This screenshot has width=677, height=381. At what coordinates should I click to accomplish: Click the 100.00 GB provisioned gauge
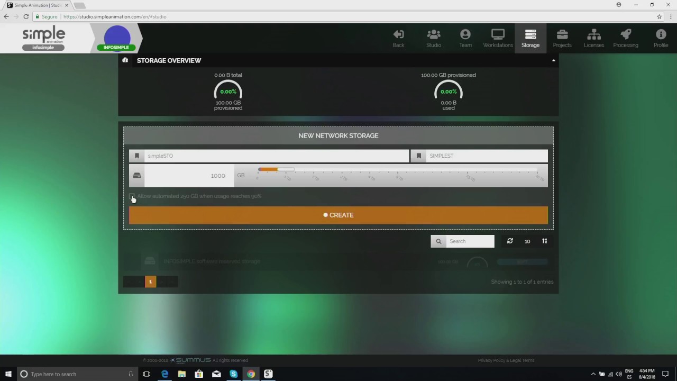(449, 91)
